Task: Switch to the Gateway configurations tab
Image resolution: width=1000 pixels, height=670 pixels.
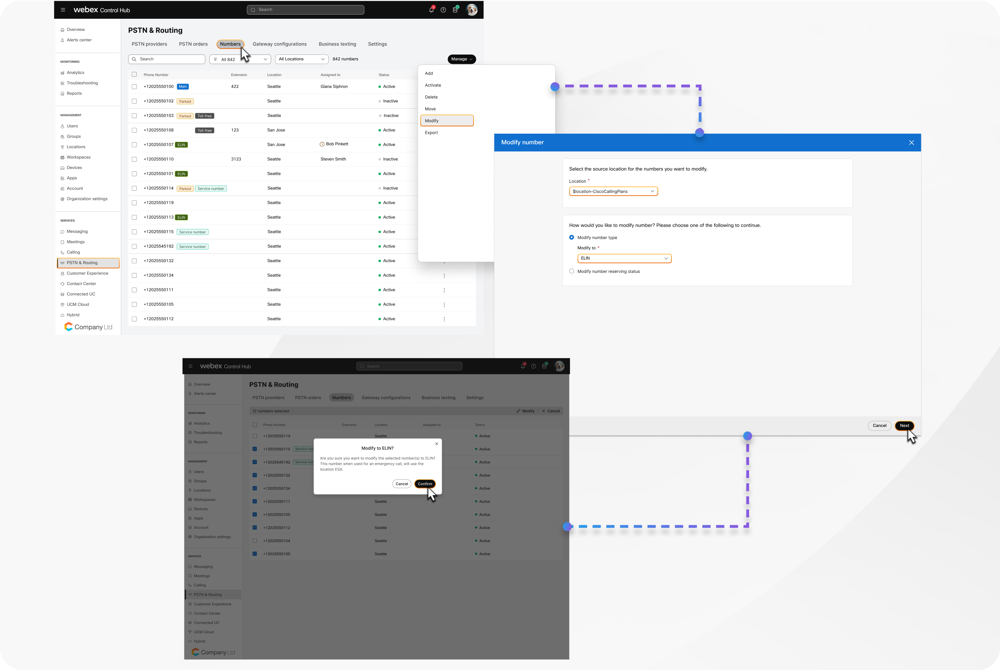Action: pos(280,44)
